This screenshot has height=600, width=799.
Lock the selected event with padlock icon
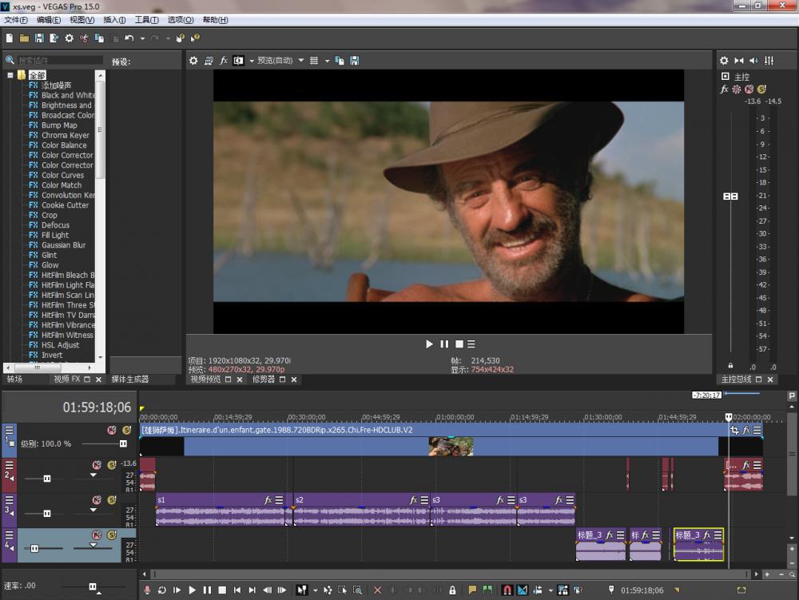[x=452, y=590]
